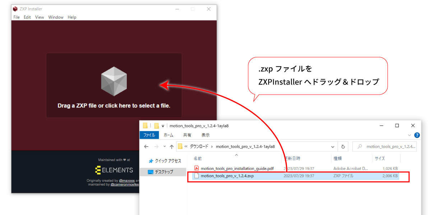Click ダウンロード in the address breadcrumb
Screen dimensions: 431x215
(x=199, y=147)
